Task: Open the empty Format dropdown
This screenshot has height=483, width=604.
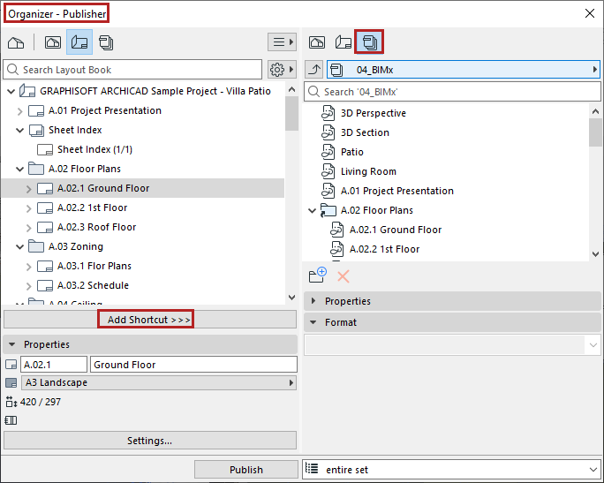Action: click(452, 345)
